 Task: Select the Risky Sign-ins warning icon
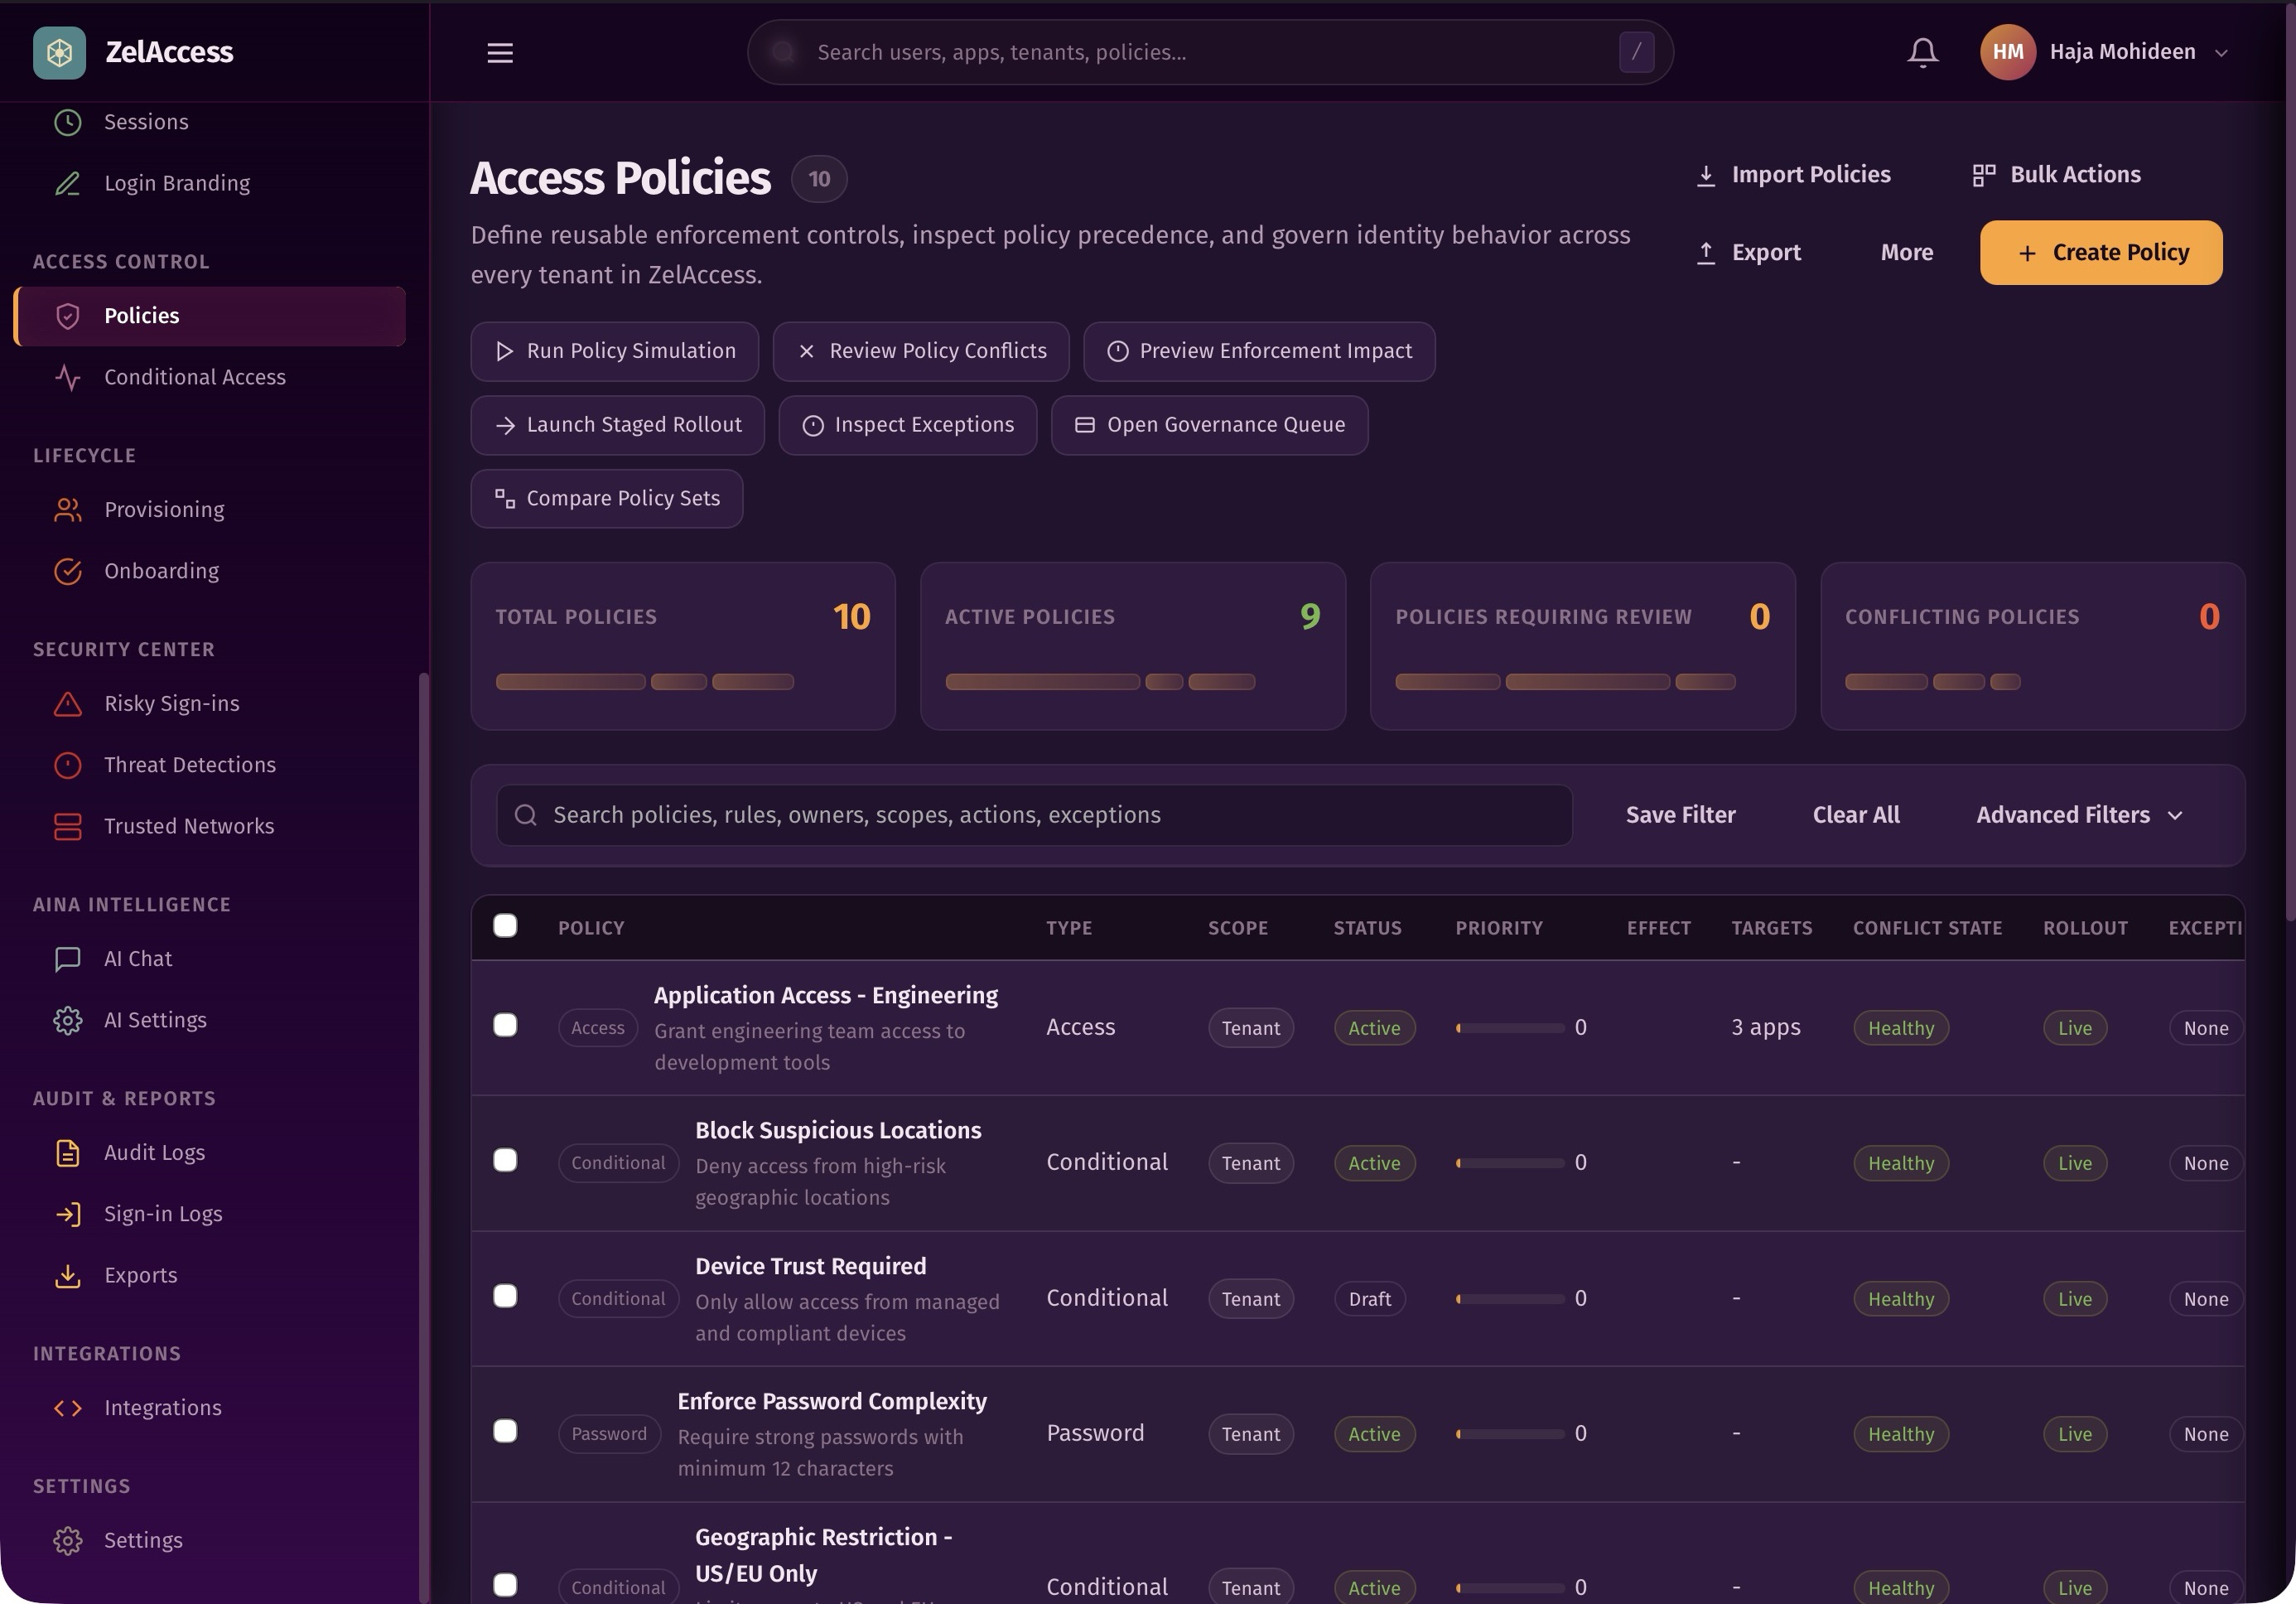[x=66, y=703]
